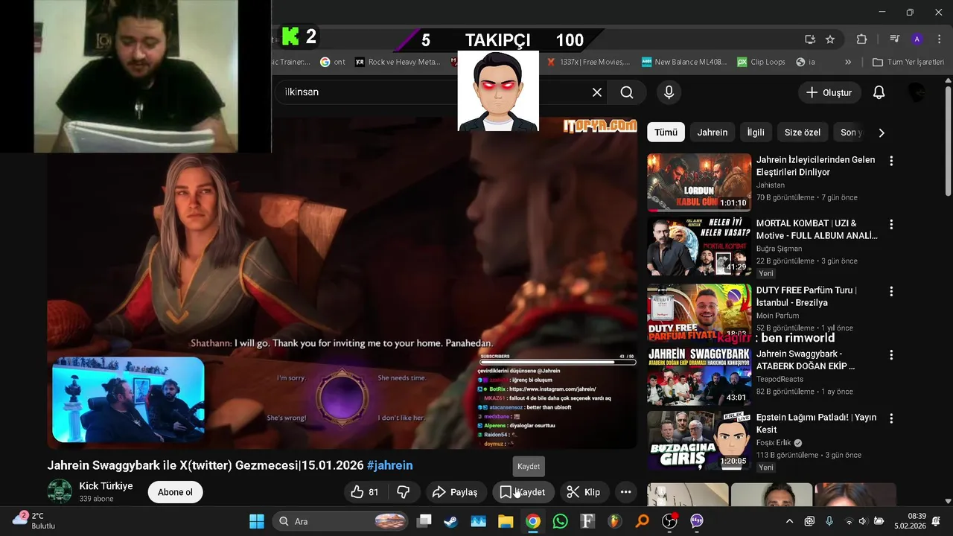Open the Chrome three-dot menu
953x536 pixels.
point(938,39)
